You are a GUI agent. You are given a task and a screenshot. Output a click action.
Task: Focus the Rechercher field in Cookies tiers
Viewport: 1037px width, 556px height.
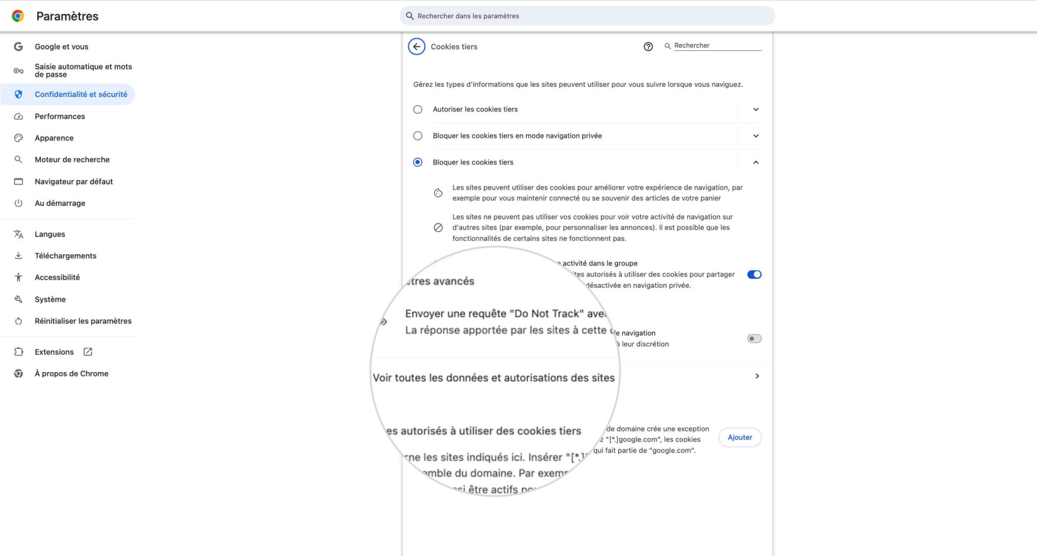tap(718, 46)
